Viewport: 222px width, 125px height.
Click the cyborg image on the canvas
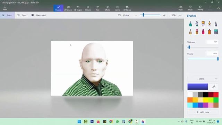tap(92, 68)
